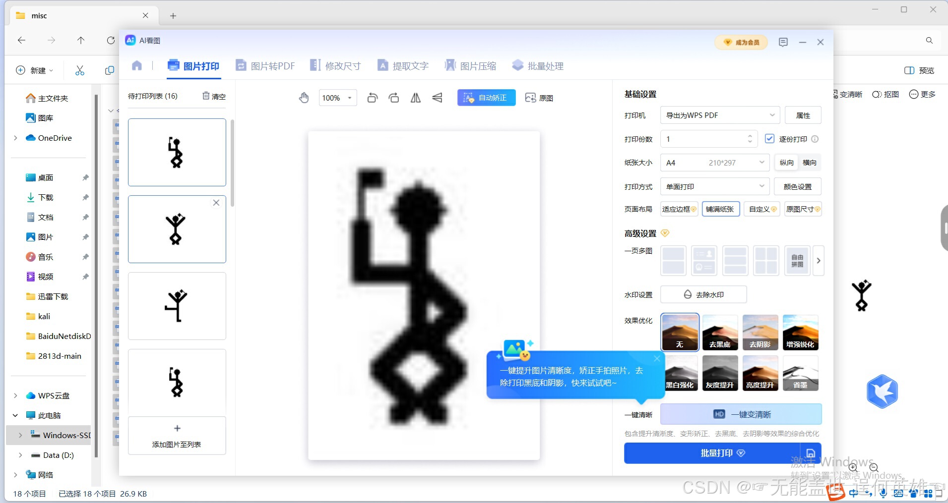Click the 抠图 cutout tool

tap(885, 94)
